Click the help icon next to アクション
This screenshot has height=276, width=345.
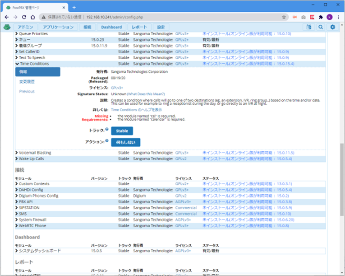click(x=107, y=140)
